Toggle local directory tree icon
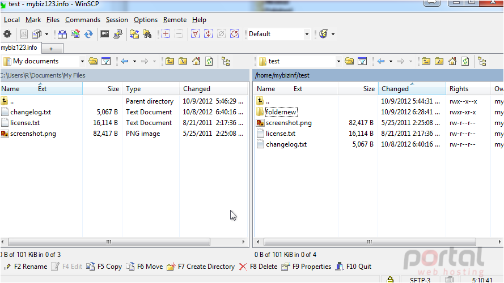This screenshot has height=283, width=504. click(226, 61)
